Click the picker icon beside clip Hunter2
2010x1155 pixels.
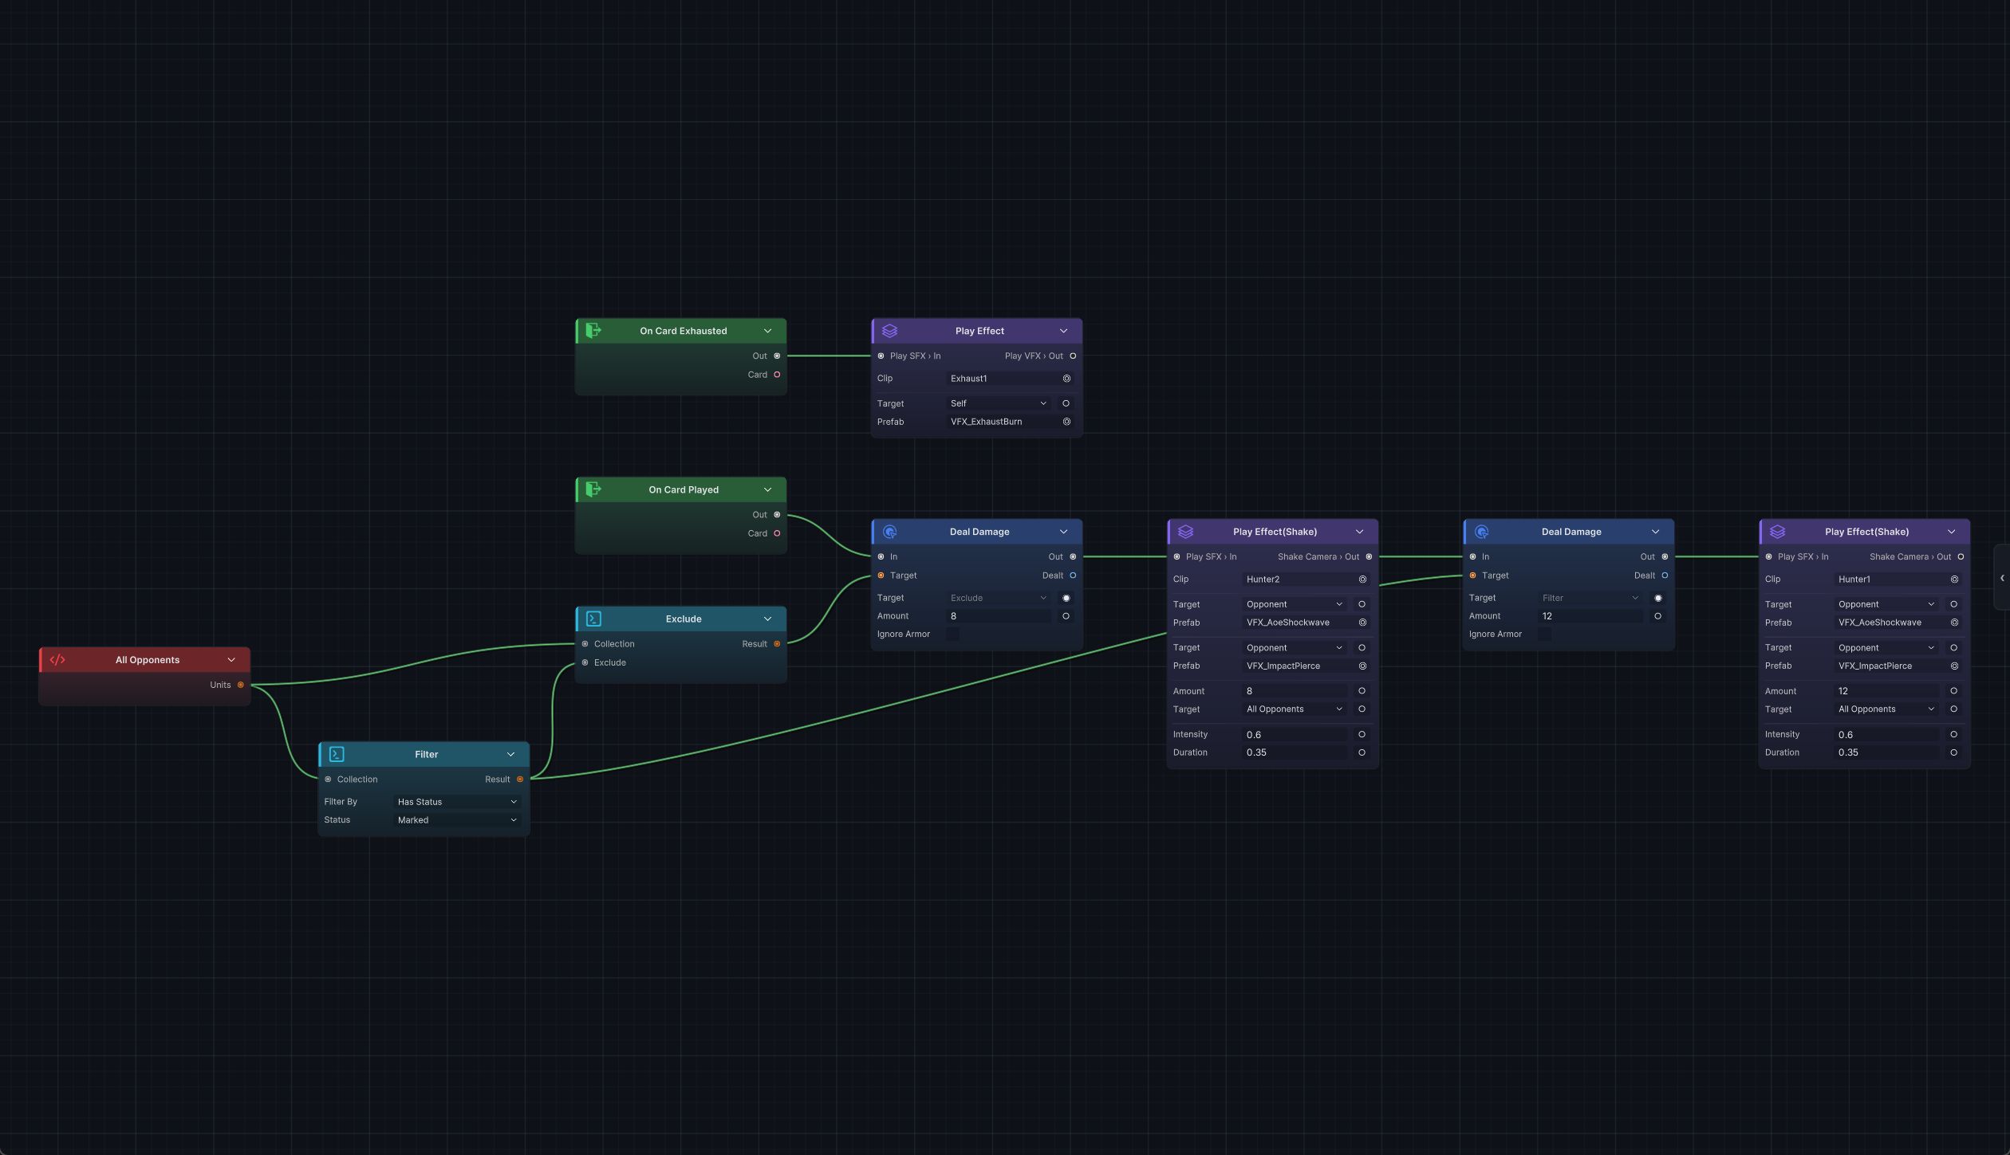(1362, 579)
